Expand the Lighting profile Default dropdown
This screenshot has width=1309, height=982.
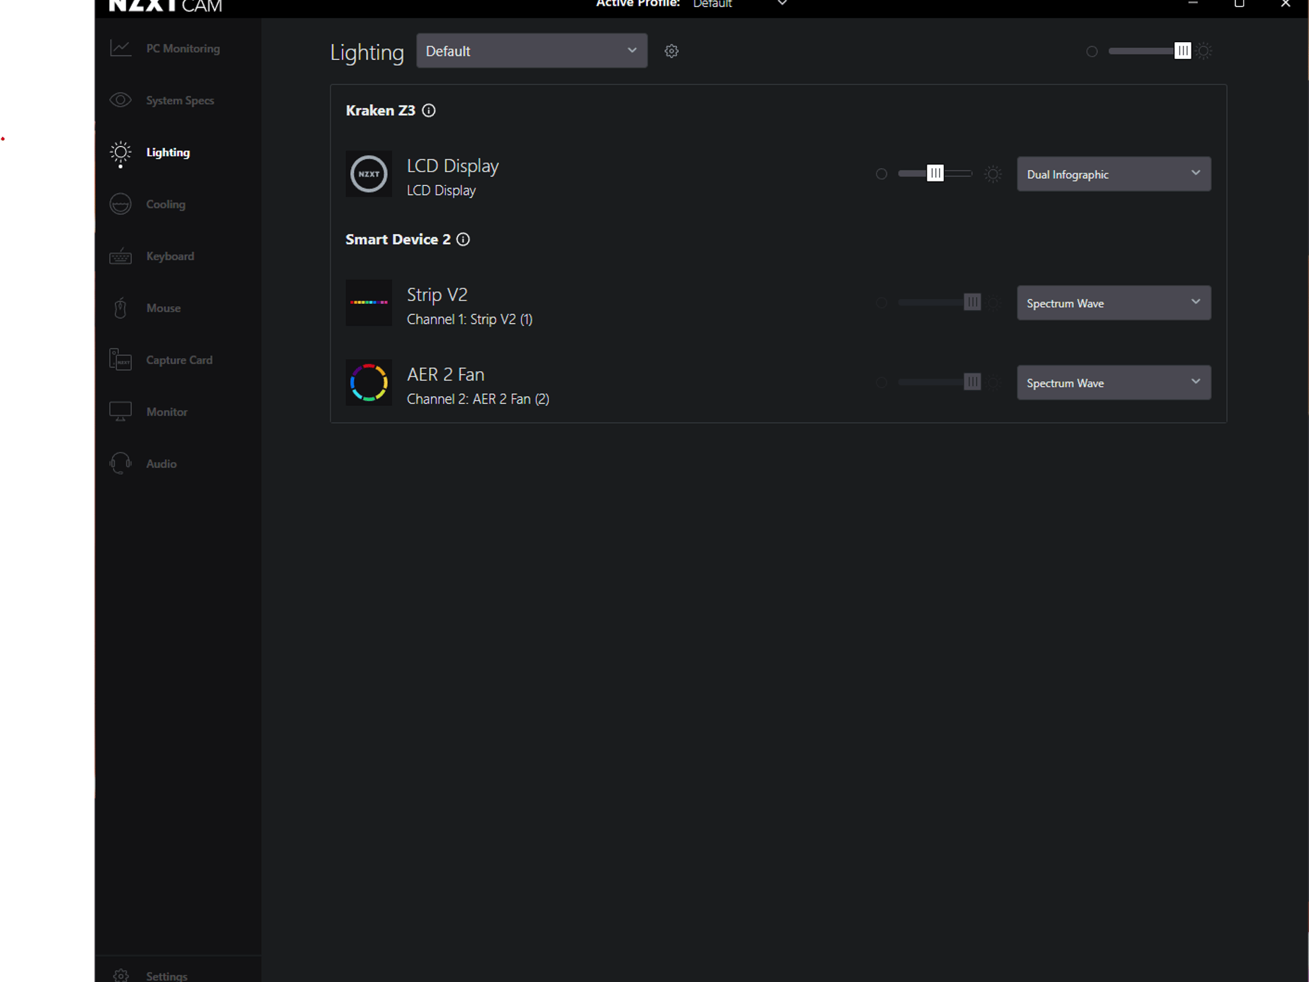click(532, 51)
